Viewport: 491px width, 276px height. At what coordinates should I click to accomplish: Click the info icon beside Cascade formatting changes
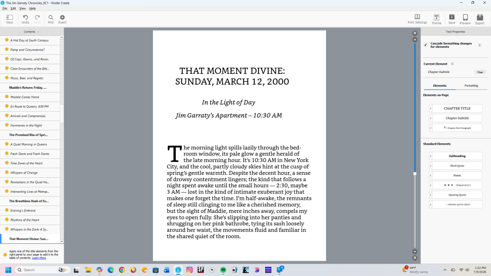pos(479,45)
